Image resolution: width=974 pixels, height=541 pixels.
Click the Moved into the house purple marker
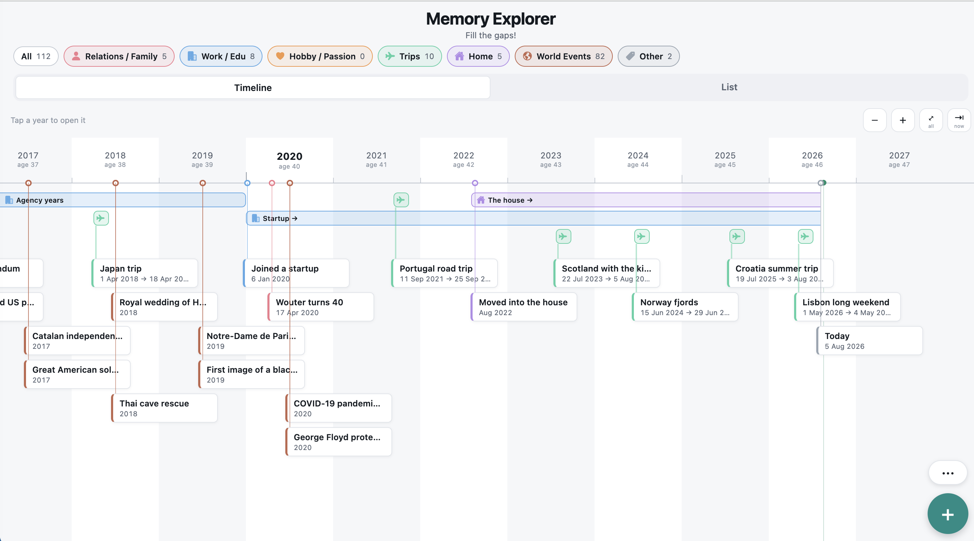click(x=475, y=183)
